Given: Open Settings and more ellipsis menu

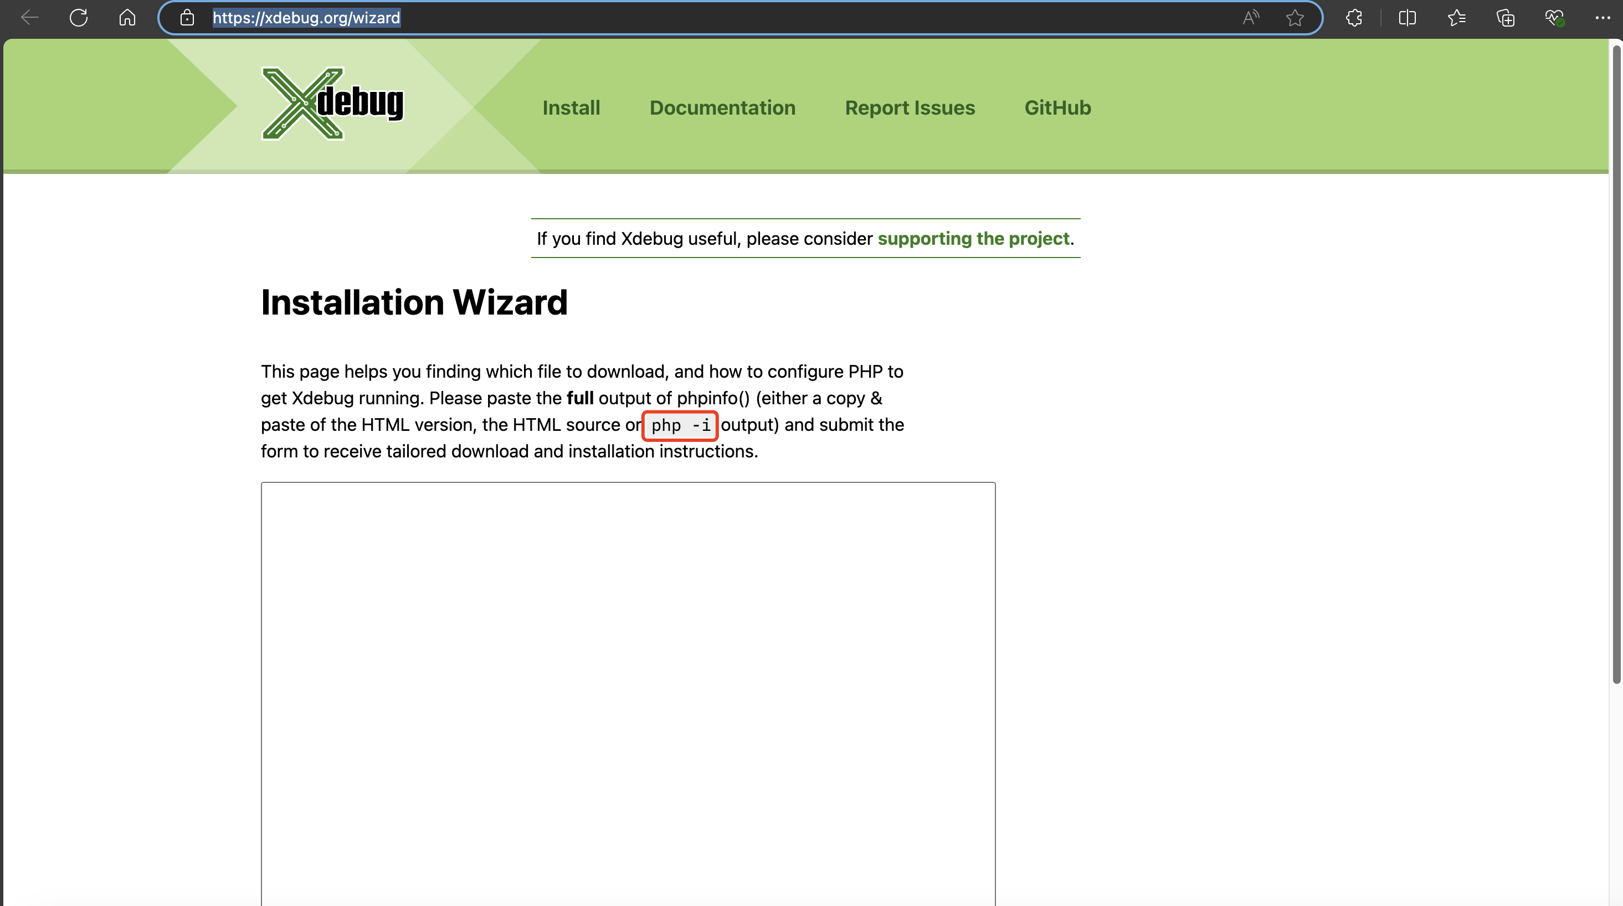Looking at the screenshot, I should (1603, 18).
